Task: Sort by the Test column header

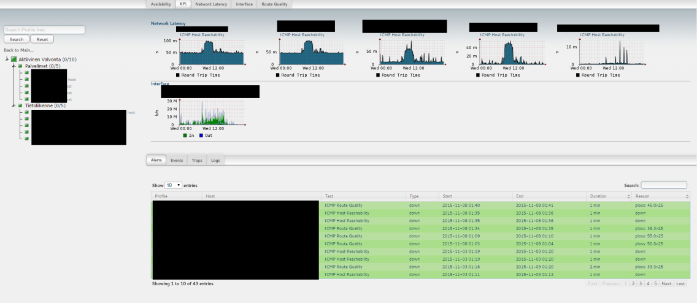Action: (x=363, y=196)
